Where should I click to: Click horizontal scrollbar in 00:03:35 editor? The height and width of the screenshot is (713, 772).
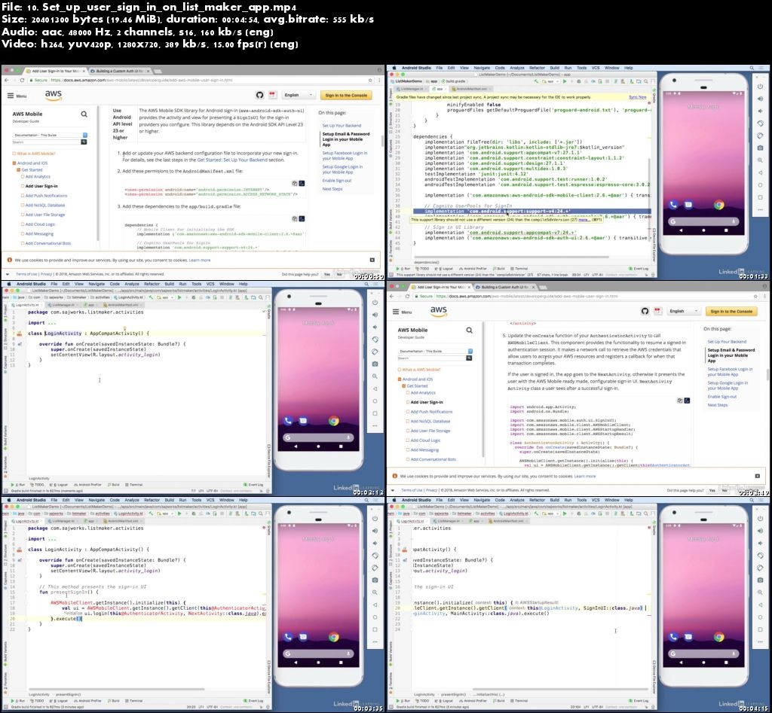(116, 690)
